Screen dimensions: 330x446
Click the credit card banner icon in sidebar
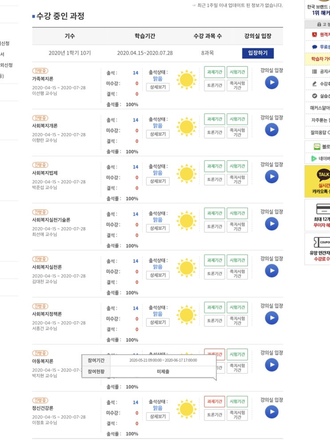[x=323, y=209]
